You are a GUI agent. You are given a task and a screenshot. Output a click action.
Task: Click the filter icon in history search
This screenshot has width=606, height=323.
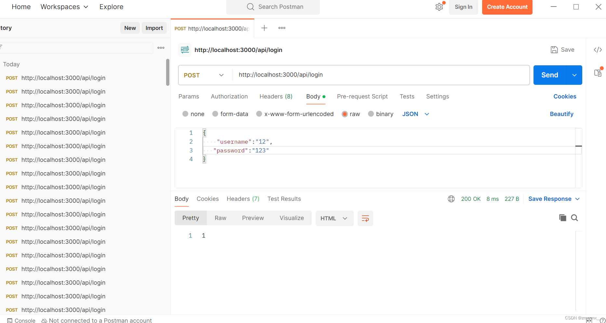1,47
